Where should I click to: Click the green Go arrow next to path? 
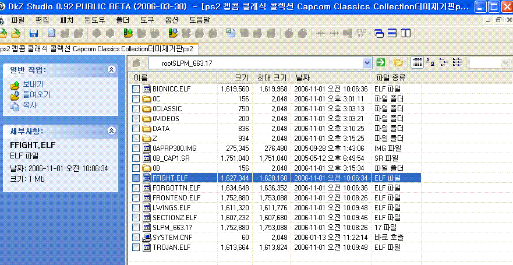click(x=380, y=62)
